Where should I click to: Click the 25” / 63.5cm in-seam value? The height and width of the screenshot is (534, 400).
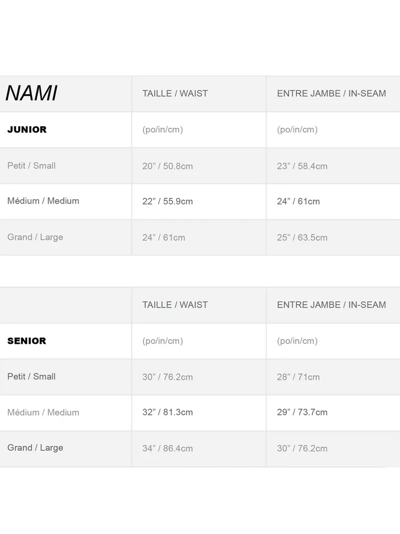(302, 238)
